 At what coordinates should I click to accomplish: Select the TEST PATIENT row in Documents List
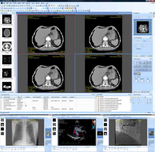(47, 104)
